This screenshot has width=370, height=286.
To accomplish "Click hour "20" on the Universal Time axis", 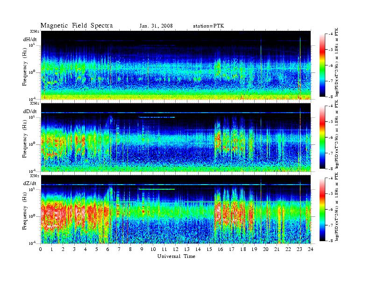I will pyautogui.click(x=266, y=249).
